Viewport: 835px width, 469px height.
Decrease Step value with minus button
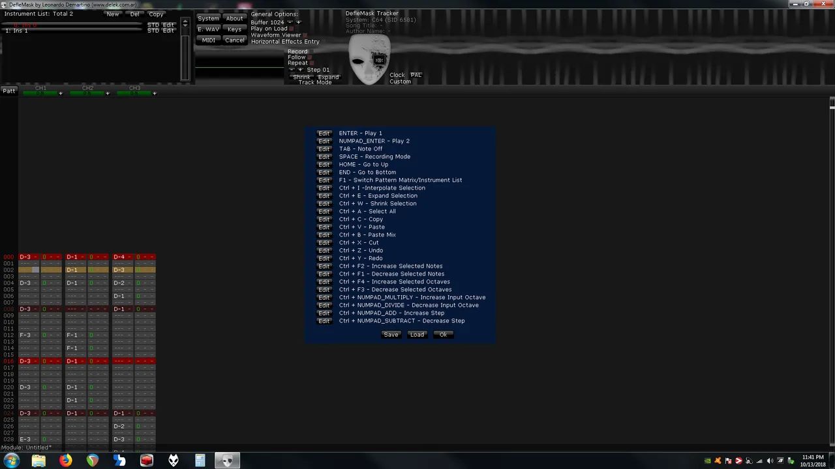292,70
